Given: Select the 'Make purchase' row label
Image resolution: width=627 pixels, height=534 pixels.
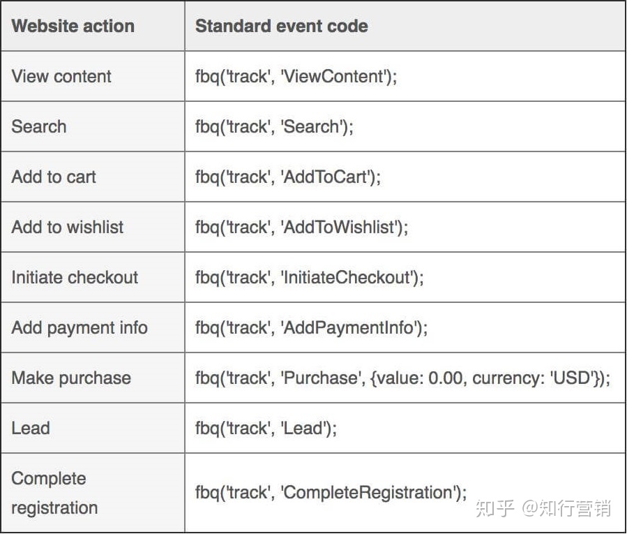Looking at the screenshot, I should tap(71, 378).
